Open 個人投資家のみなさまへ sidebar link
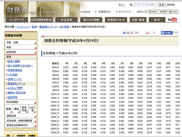Screen dimensions: 182x137 click(x=20, y=66)
